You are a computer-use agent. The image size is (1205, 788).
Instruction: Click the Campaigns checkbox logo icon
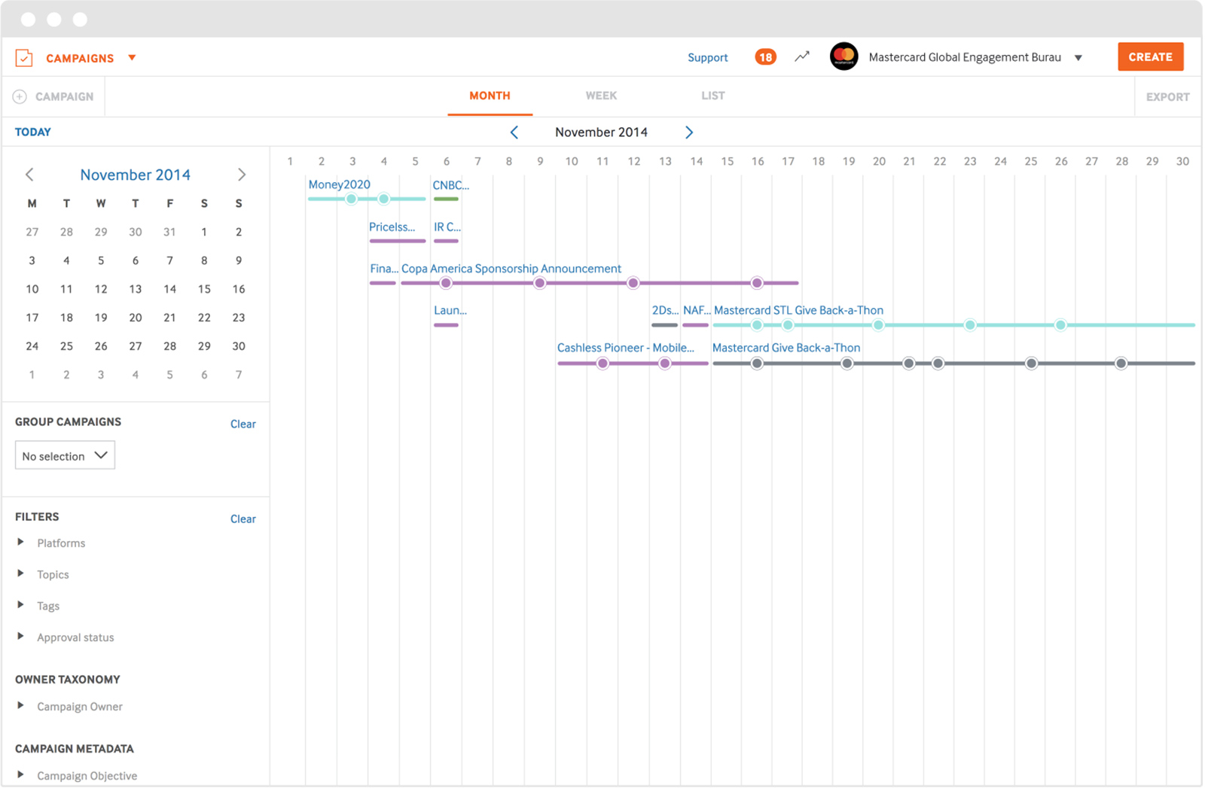coord(24,58)
